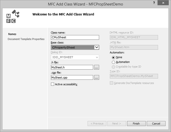Click the Type ID text field

click(x=134, y=76)
